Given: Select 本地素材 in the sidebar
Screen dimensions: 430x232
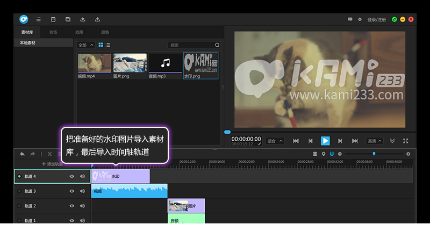Looking at the screenshot, I should [x=44, y=43].
